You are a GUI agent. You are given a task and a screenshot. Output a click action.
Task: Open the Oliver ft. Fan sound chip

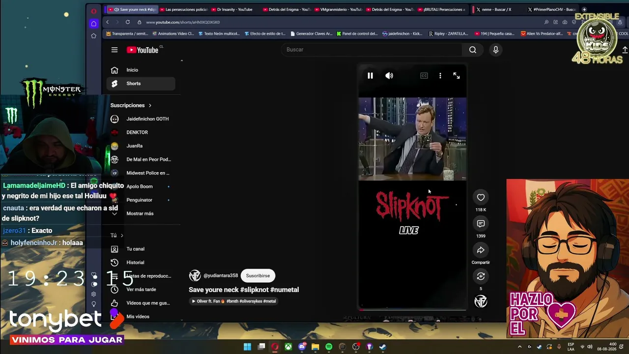click(234, 301)
